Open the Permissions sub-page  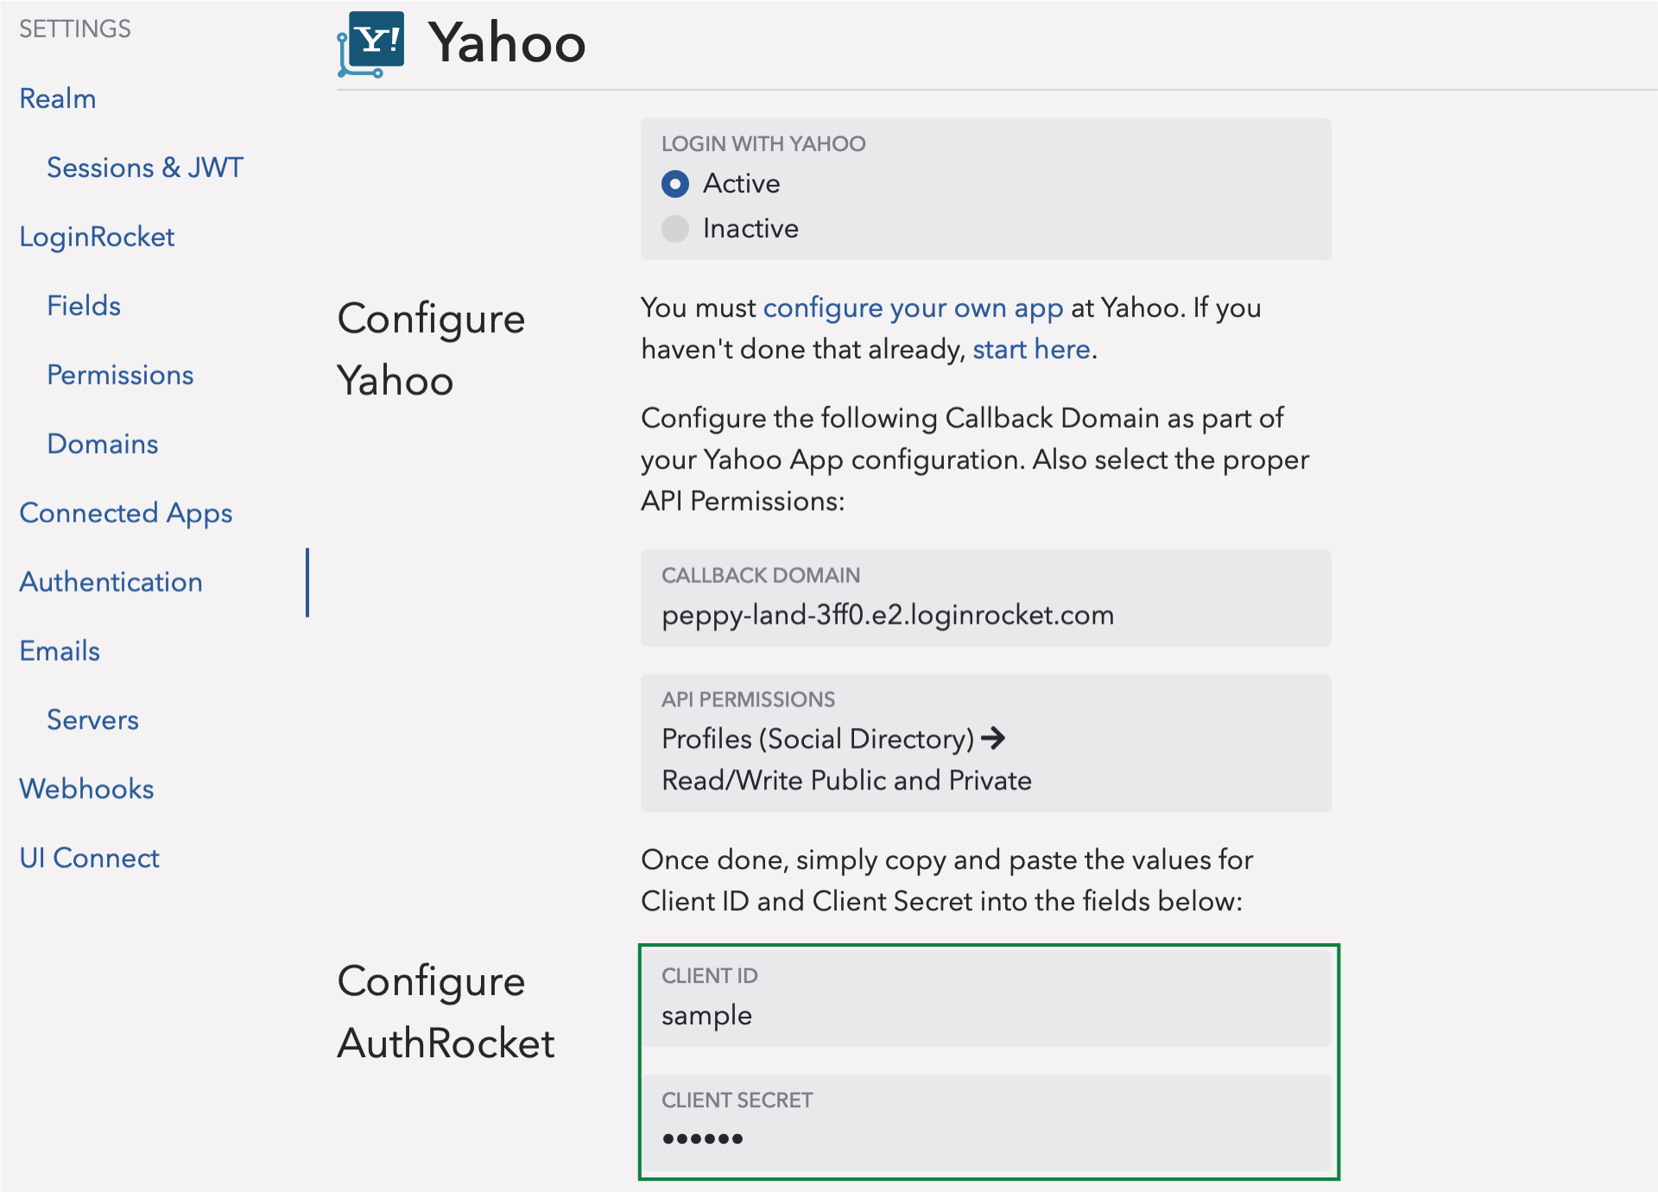click(120, 375)
